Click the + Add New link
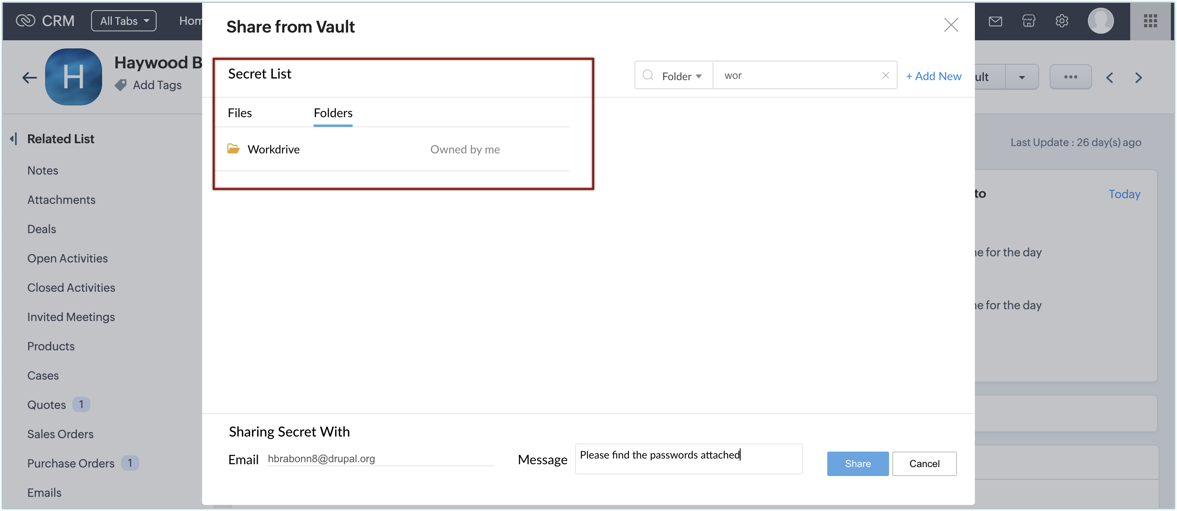The image size is (1177, 511). (933, 76)
